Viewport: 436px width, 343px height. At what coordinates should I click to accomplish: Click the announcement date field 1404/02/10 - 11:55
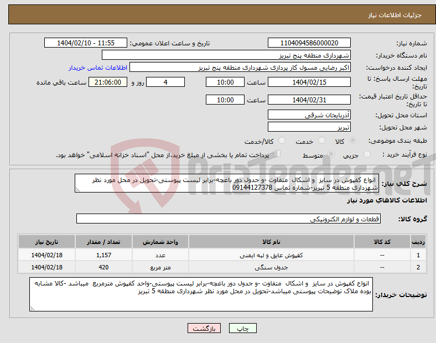pyautogui.click(x=86, y=43)
